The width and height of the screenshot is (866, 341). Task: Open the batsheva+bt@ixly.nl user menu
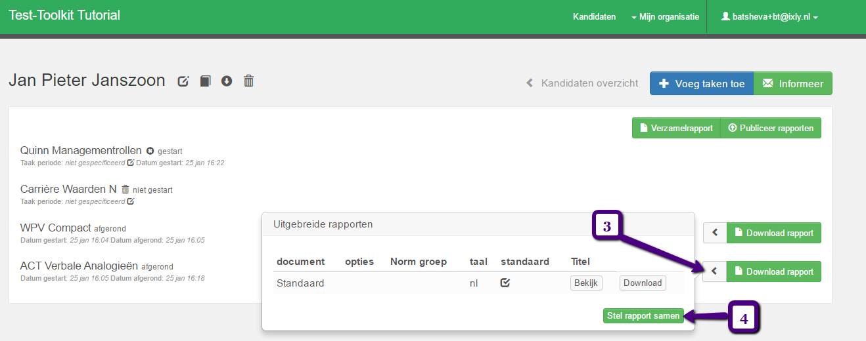[x=769, y=17]
